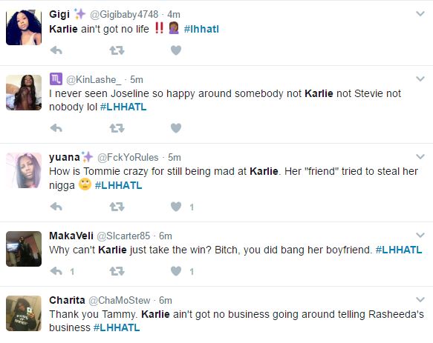Like the @KinLashe_ tweet
Image resolution: width=433 pixels, height=343 pixels.
(x=176, y=128)
